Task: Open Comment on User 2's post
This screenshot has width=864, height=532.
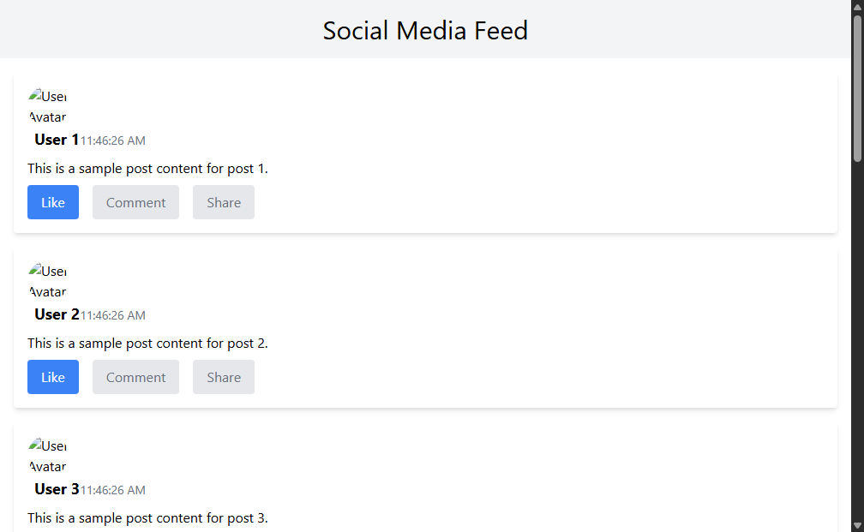Action: coord(135,377)
